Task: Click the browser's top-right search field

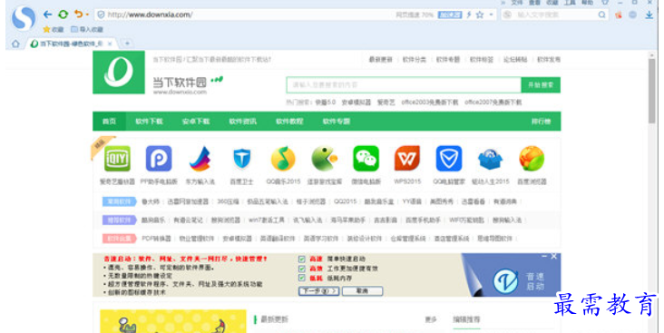Action: click(x=555, y=15)
